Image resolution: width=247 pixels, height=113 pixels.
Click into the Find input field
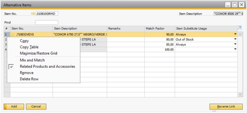47,22
